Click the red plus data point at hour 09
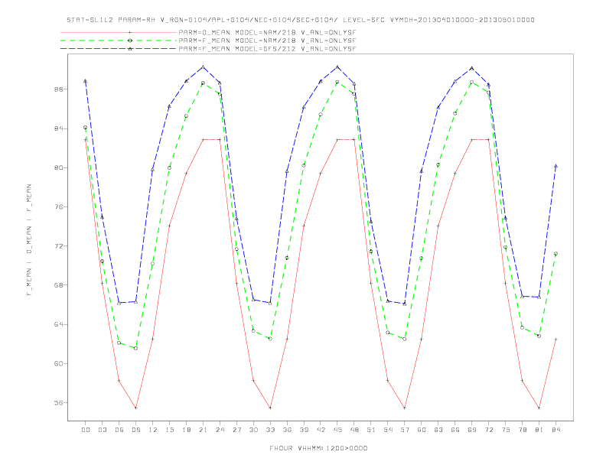 pyautogui.click(x=135, y=408)
